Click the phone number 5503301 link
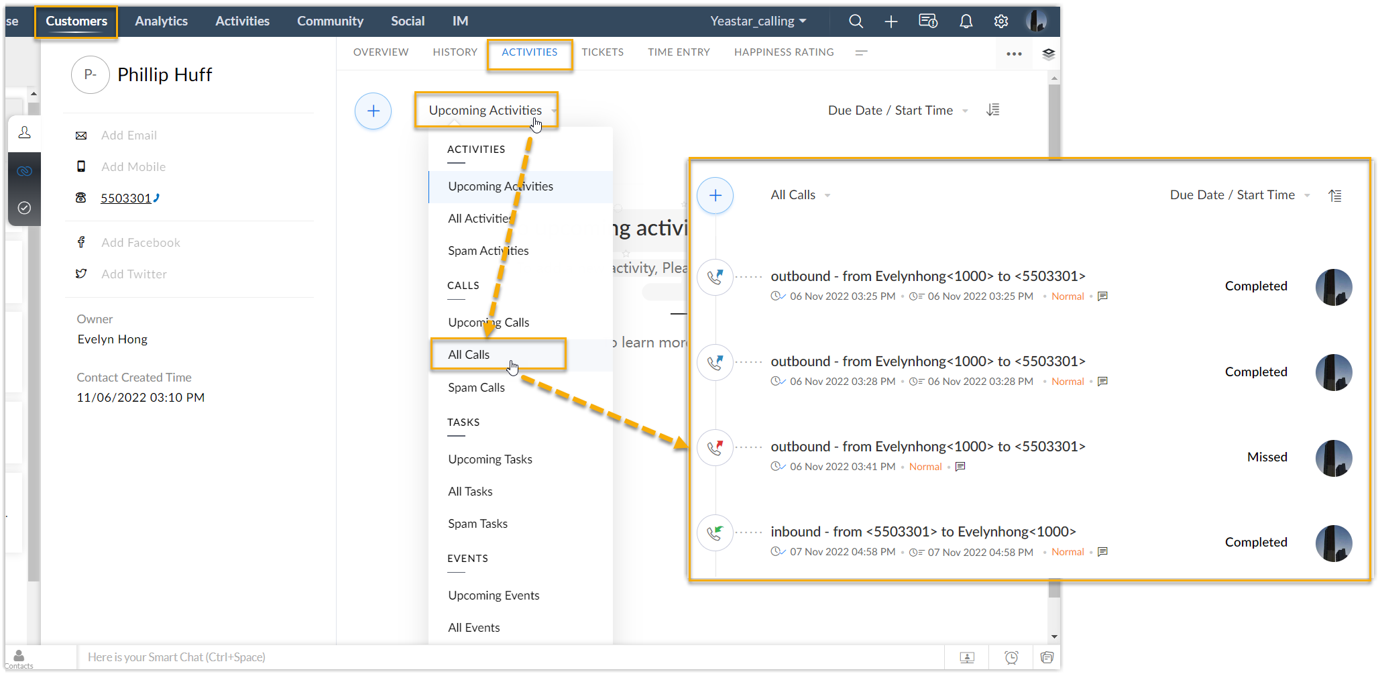Image resolution: width=1378 pixels, height=676 pixels. (x=125, y=199)
